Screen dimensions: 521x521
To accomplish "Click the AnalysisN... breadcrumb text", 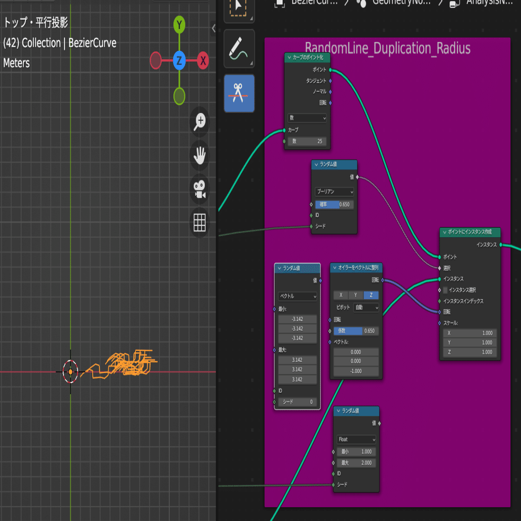I will pyautogui.click(x=489, y=3).
